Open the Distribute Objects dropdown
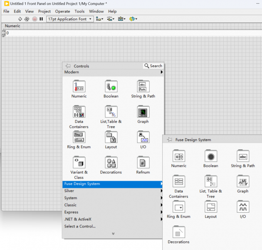The width and height of the screenshot is (262, 250). point(111,19)
